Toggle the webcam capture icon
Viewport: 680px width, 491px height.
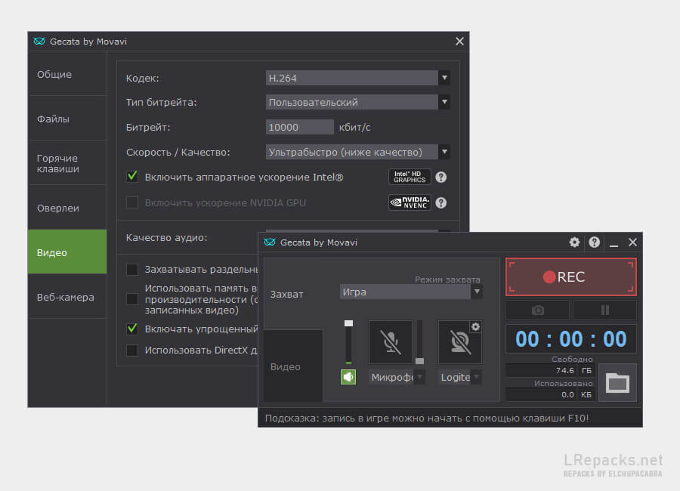click(x=459, y=341)
